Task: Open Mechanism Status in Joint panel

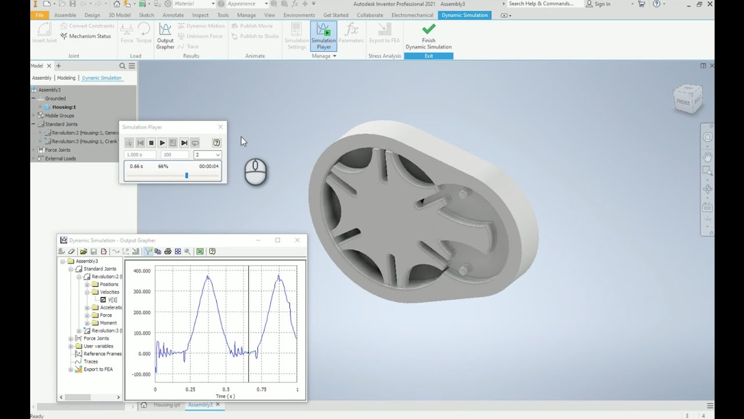Action: pyautogui.click(x=85, y=36)
